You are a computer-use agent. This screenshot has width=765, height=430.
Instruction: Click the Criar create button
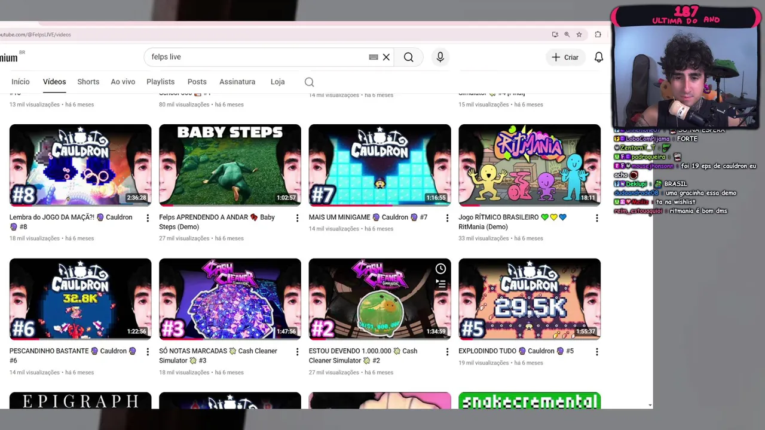pyautogui.click(x=565, y=57)
